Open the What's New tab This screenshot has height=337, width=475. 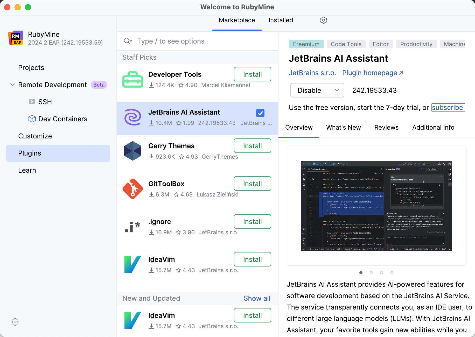(343, 127)
